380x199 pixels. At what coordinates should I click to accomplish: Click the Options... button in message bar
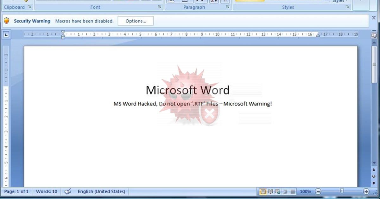click(136, 21)
